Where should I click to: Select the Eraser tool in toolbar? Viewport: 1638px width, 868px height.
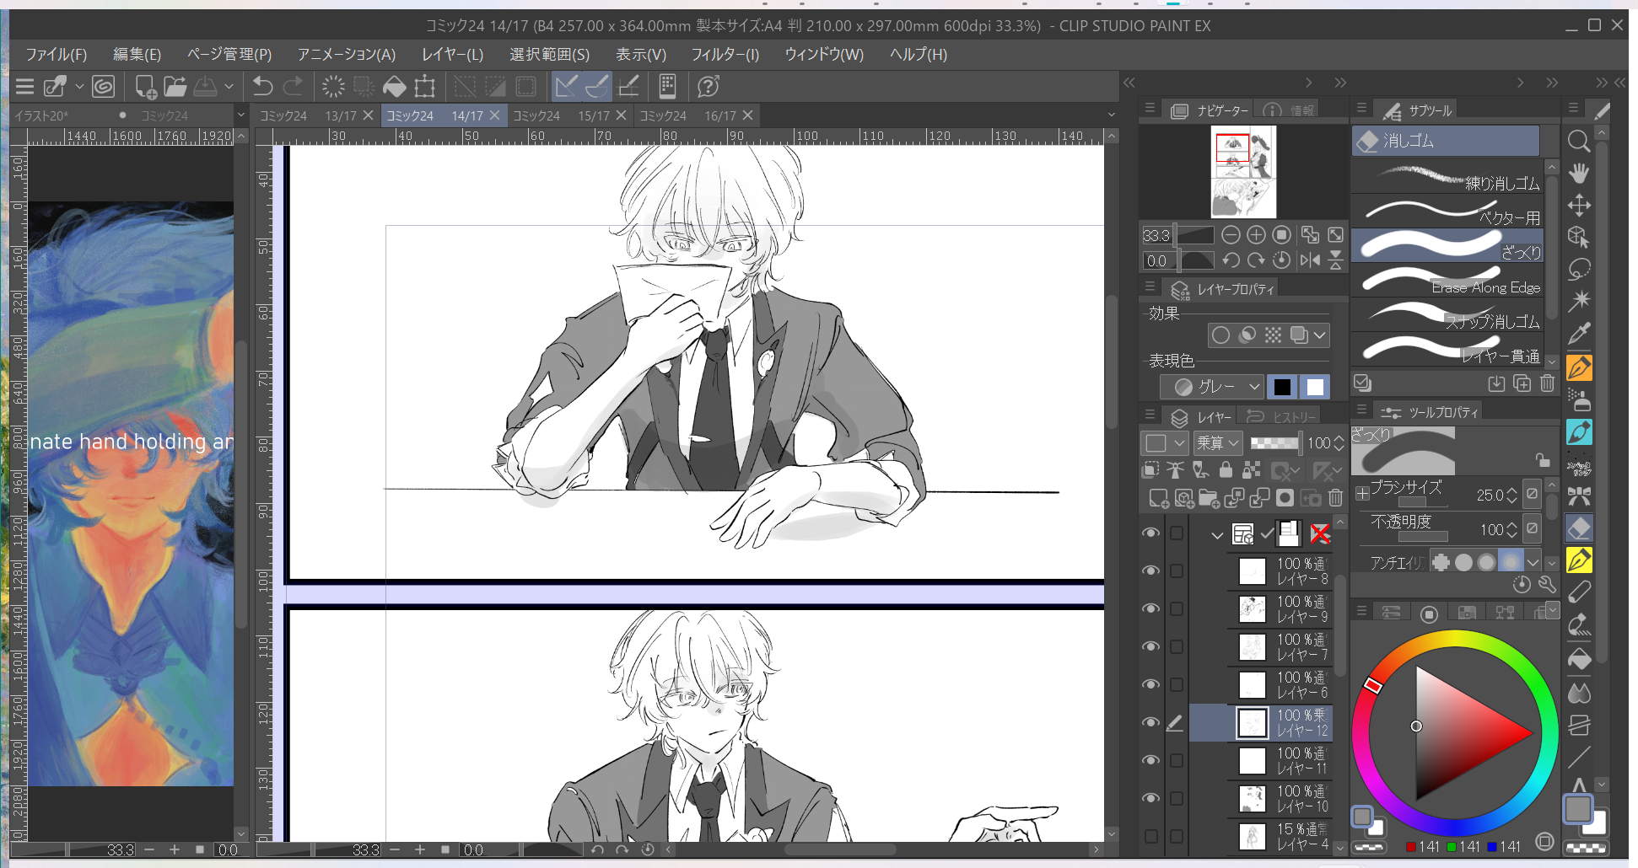(x=1579, y=528)
